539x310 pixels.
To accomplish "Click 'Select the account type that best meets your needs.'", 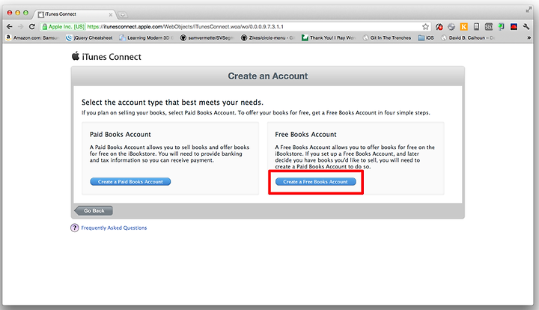I will click(x=172, y=103).
